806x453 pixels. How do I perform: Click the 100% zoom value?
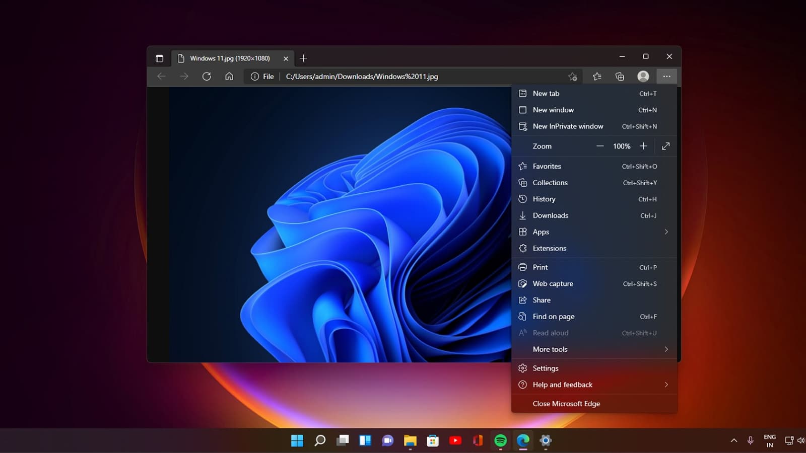coord(622,146)
